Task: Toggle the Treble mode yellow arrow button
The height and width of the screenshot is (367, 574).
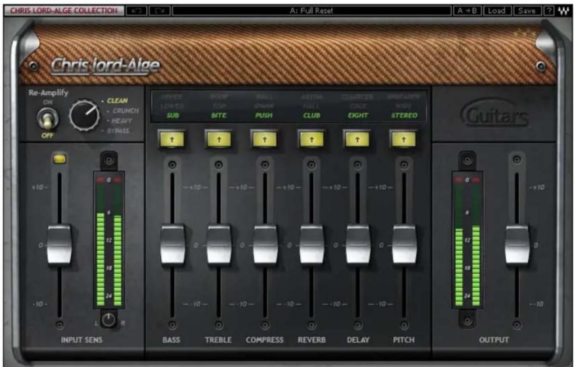Action: [x=218, y=140]
